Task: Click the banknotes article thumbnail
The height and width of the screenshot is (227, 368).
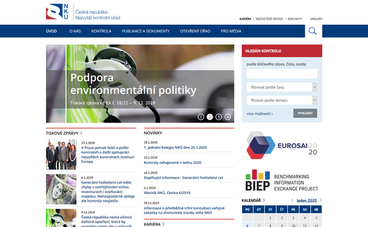Action: click(x=61, y=189)
